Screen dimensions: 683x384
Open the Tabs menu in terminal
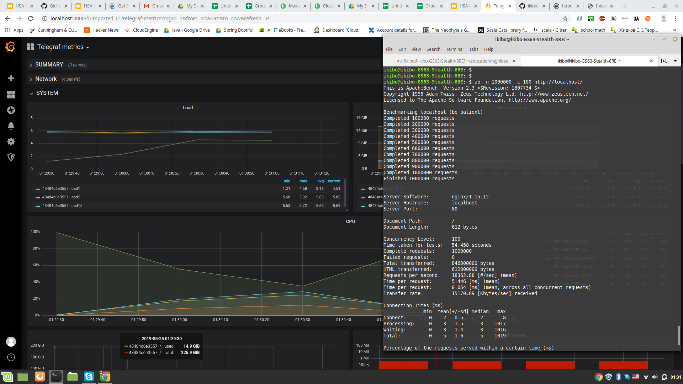(x=473, y=49)
